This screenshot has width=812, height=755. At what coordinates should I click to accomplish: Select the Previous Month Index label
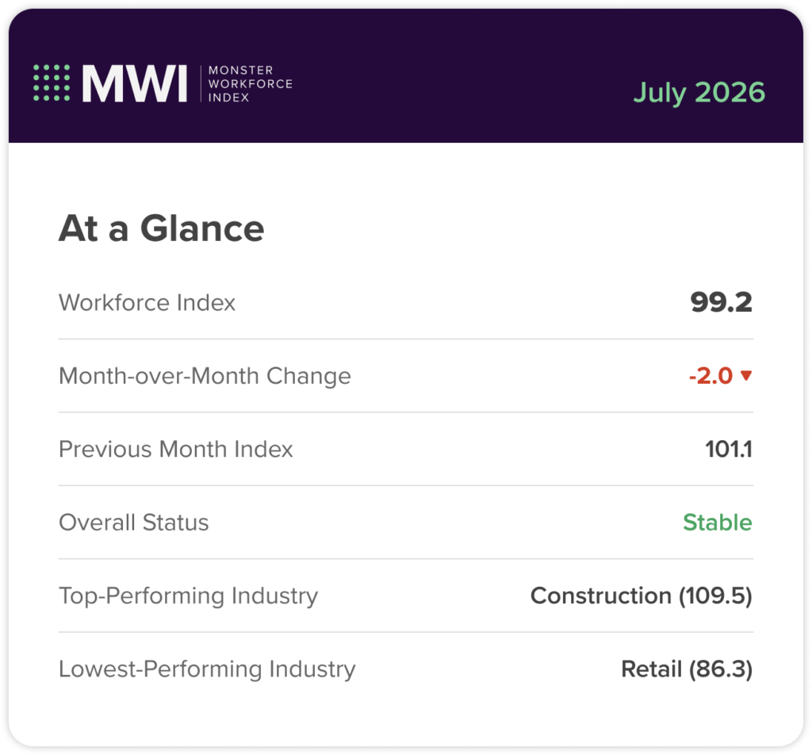[175, 449]
